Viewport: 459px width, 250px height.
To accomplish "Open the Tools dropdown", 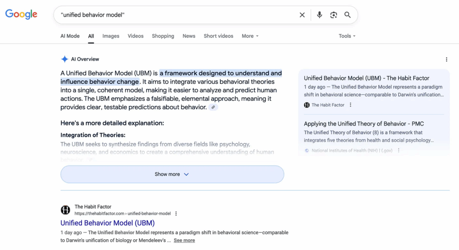I will coord(347,36).
